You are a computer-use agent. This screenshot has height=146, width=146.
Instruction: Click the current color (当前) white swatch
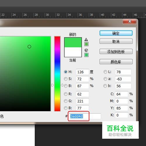pyautogui.click(x=73, y=52)
